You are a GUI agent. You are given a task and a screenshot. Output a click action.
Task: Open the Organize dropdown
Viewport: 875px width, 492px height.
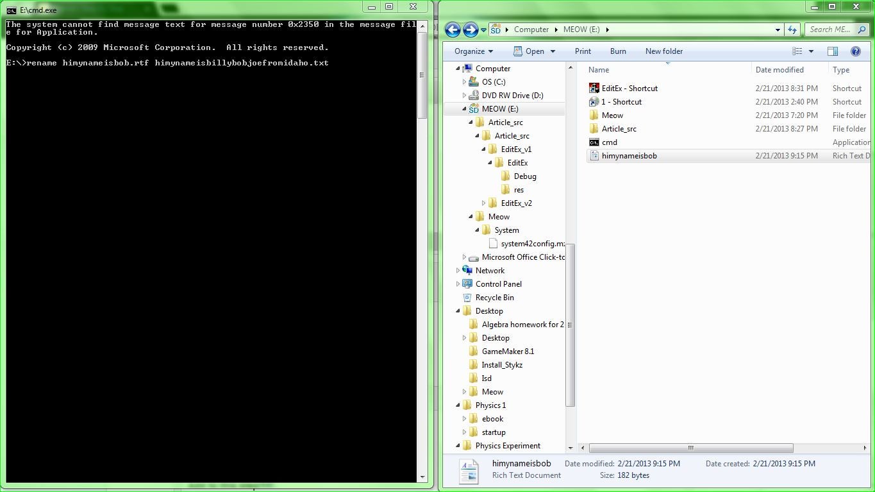(x=472, y=51)
